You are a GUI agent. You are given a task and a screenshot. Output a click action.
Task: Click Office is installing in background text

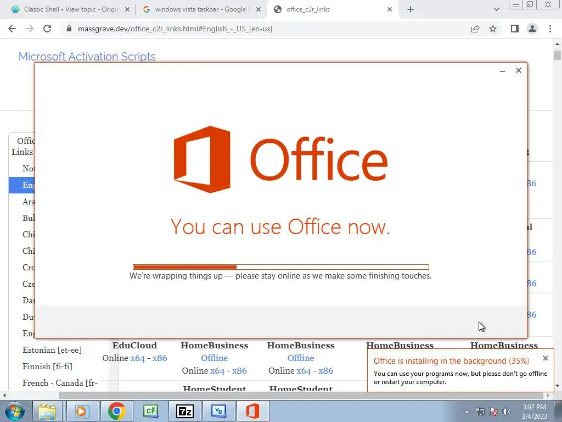point(451,361)
